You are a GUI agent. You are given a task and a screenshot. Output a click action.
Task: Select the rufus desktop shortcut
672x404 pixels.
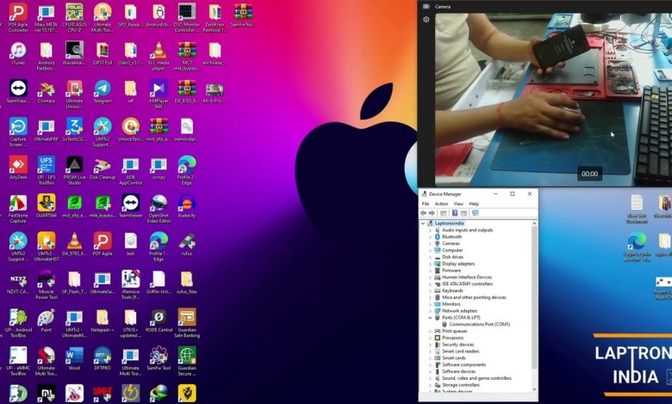tap(187, 244)
